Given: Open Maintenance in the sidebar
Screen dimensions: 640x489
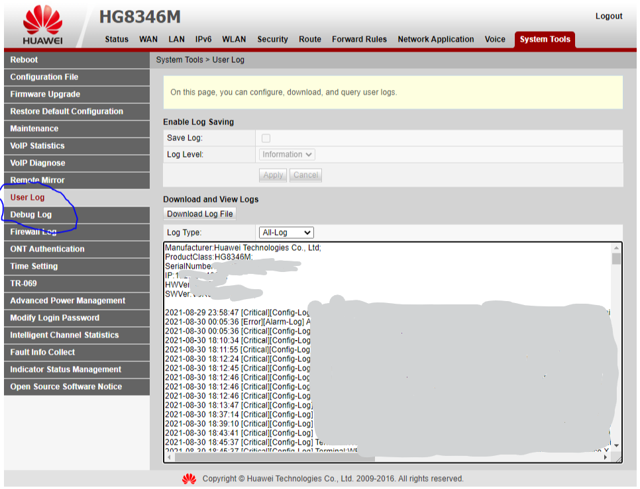Looking at the screenshot, I should [77, 128].
